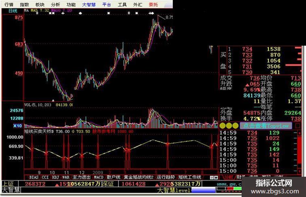Screen dimensions: 306x197
Task: Select the MACD indicator tab
Action: tap(98, 177)
